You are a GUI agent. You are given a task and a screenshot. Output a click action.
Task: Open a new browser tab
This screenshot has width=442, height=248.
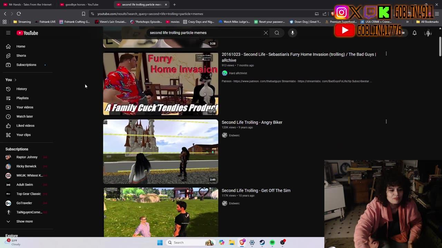coord(174,4)
